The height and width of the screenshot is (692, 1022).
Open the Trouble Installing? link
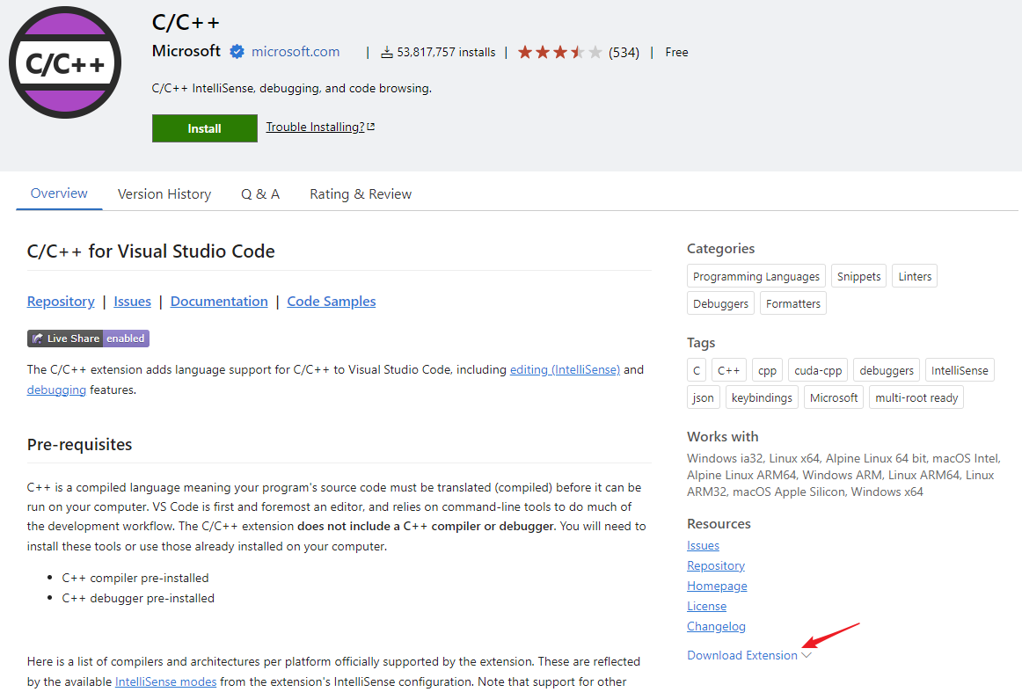[315, 127]
